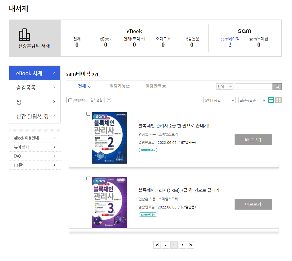Select checkbox for 블록체인 관리사 2급 book
This screenshot has width=292, height=261.
coord(88,114)
